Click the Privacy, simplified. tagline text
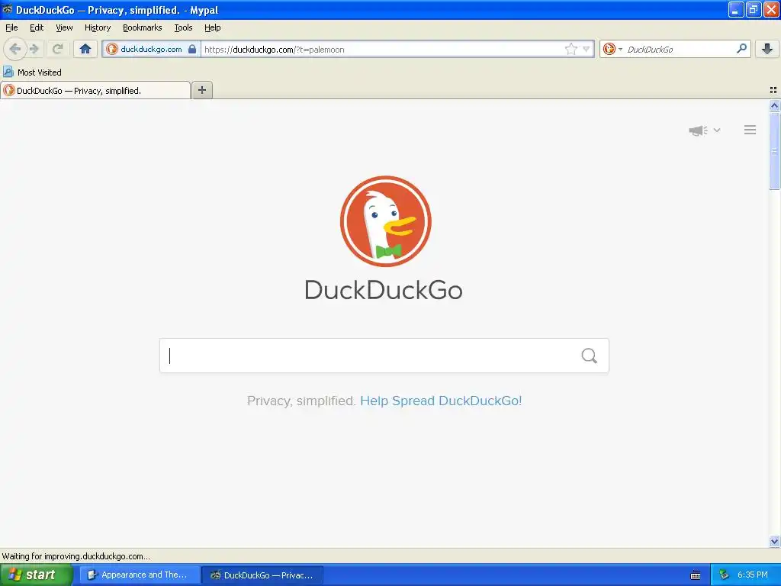 (301, 401)
